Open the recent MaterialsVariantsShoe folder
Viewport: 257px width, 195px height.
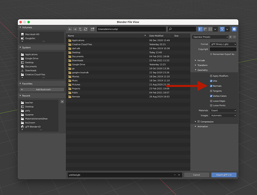(x=39, y=119)
